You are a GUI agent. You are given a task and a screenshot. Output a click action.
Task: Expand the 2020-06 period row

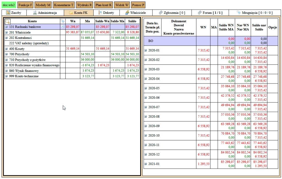(x=146, y=98)
